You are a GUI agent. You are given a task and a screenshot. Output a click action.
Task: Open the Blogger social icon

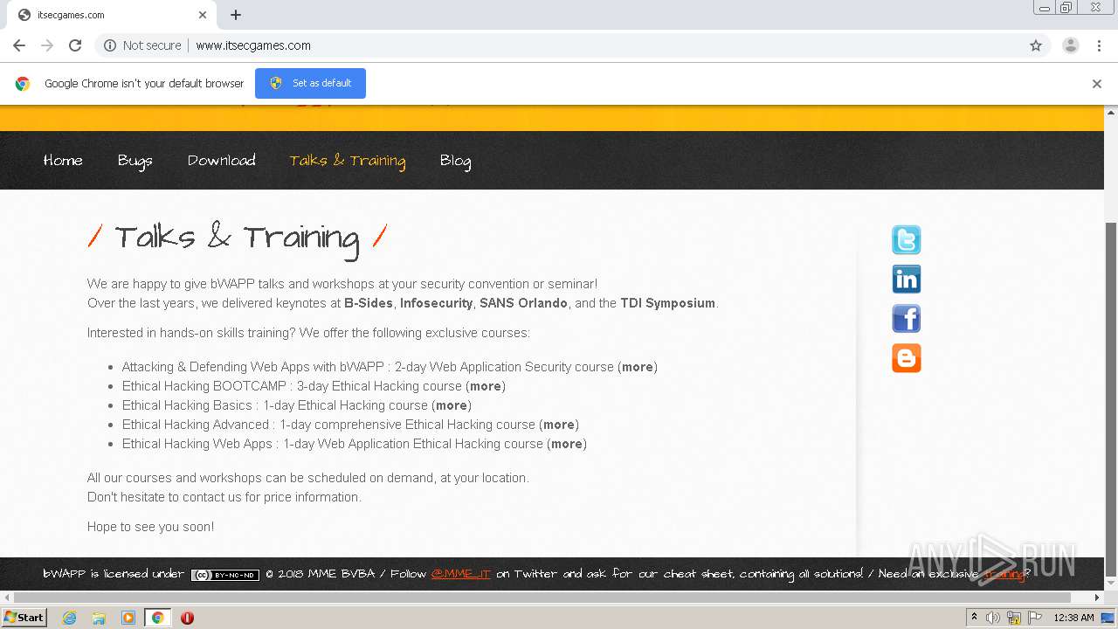pos(906,357)
